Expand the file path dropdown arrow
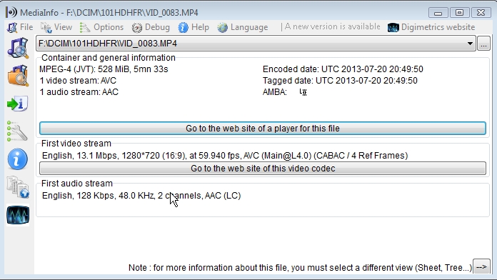This screenshot has height=280, width=497. (470, 44)
